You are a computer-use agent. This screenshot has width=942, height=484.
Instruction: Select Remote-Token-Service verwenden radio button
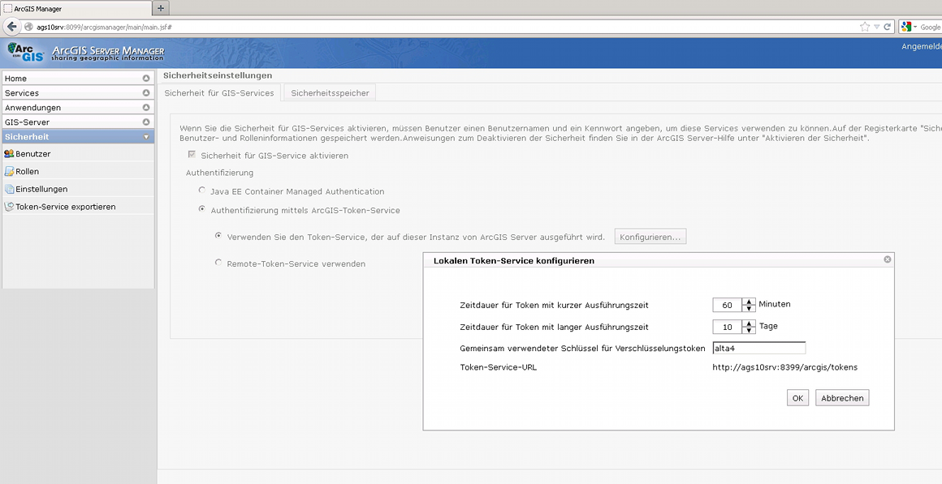(x=218, y=263)
